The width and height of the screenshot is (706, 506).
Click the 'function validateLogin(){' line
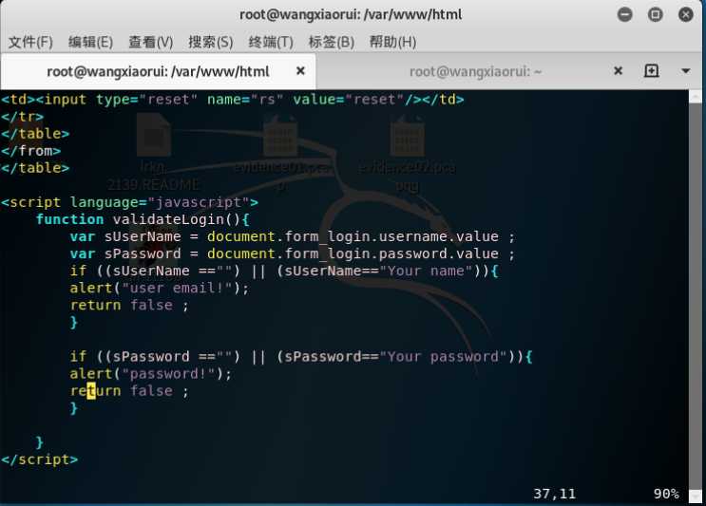[x=143, y=219]
